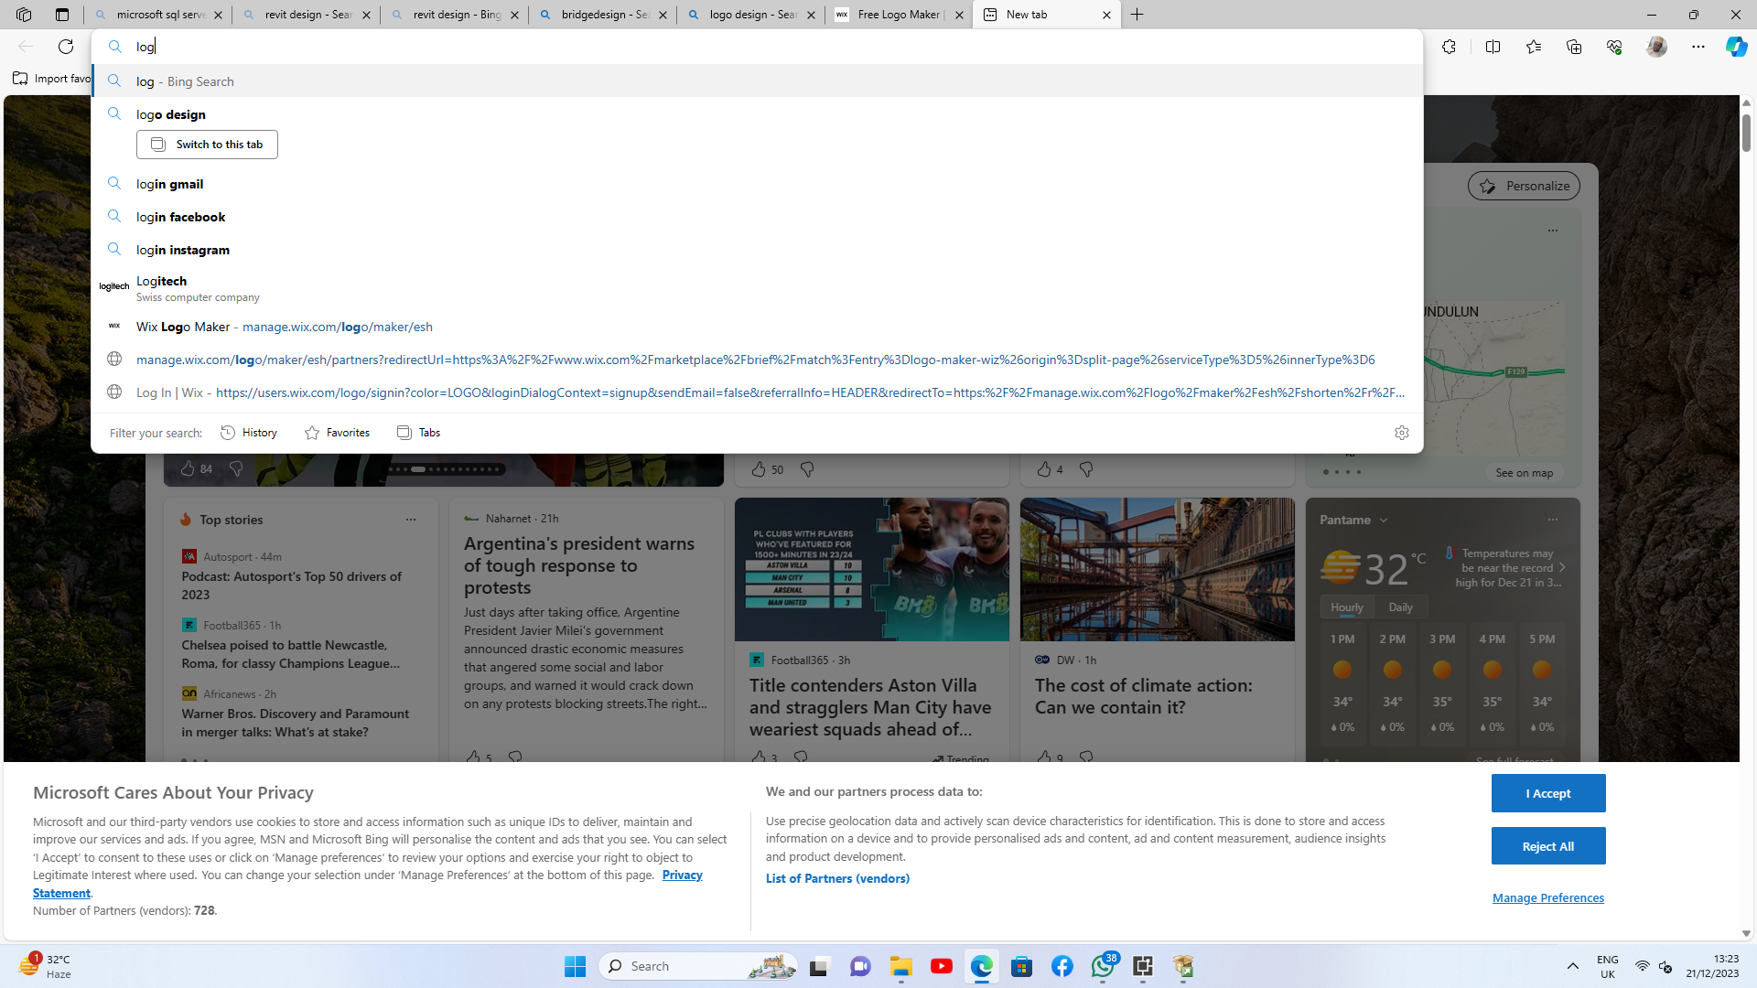
Task: Open Settings and more ellipsis menu
Action: (x=1698, y=47)
